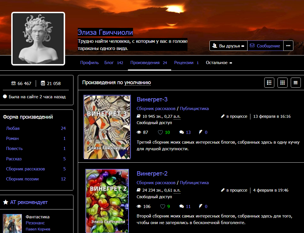Filter works by Повесть

[36, 149]
